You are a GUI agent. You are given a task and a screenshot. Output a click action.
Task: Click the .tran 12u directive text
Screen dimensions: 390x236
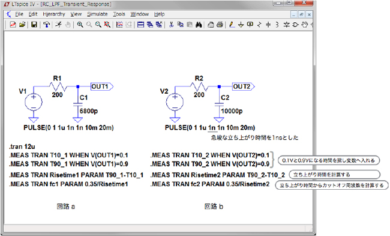tap(22, 147)
